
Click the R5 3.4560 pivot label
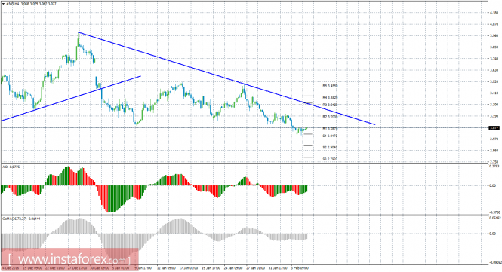pyautogui.click(x=330, y=86)
